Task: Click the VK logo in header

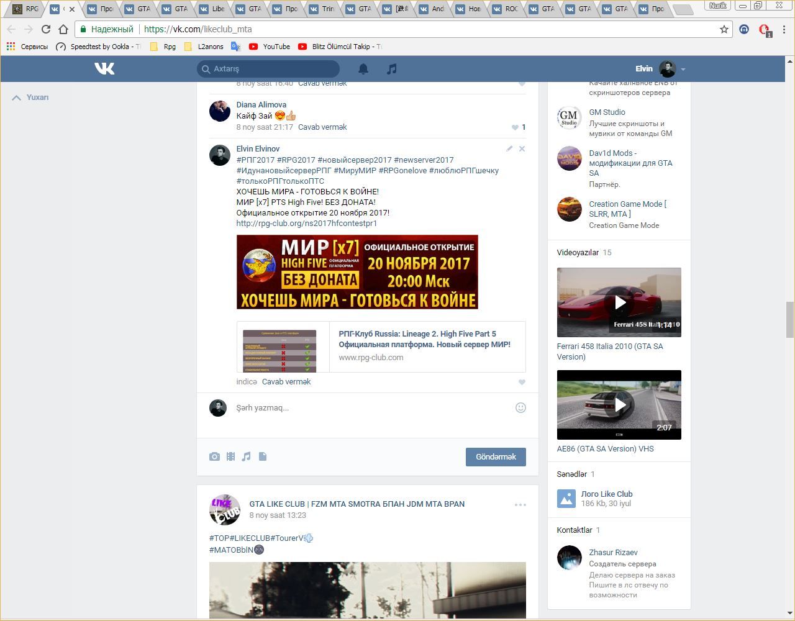Action: coord(104,68)
